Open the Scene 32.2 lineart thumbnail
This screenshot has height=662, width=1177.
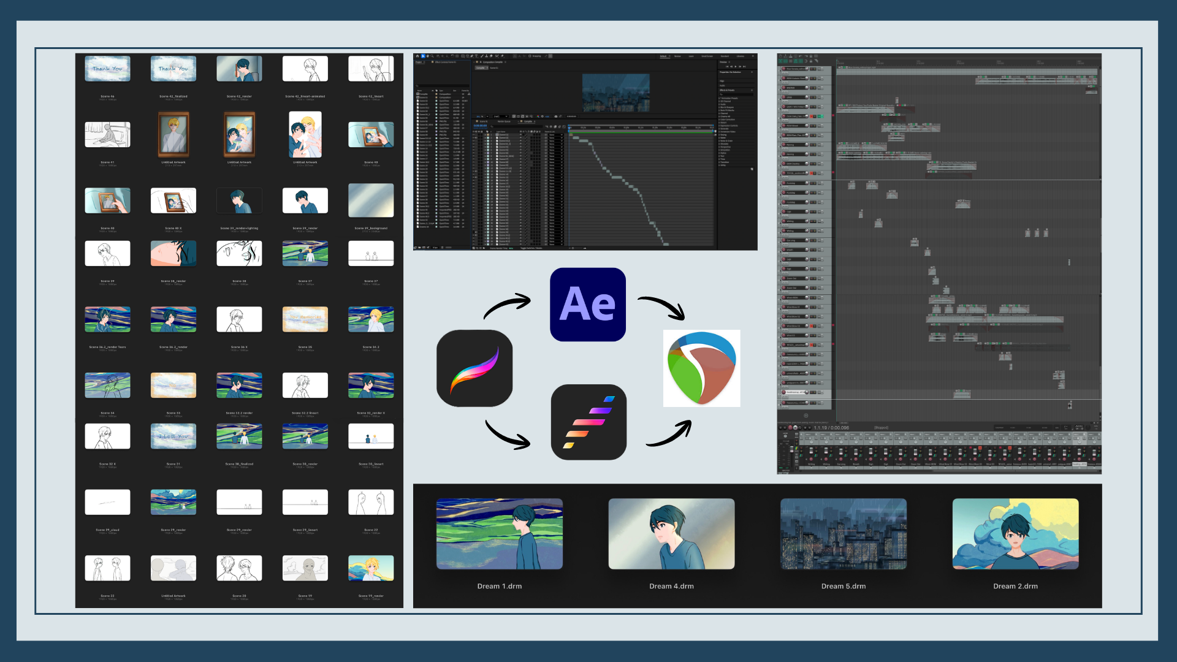[x=305, y=385]
